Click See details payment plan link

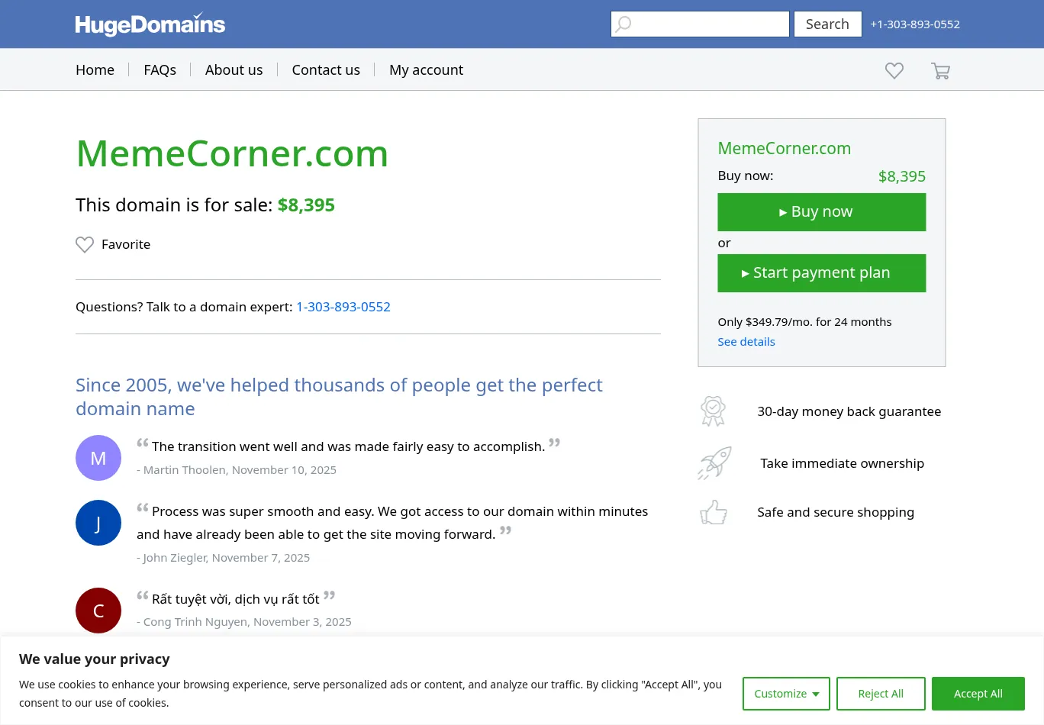point(746,342)
